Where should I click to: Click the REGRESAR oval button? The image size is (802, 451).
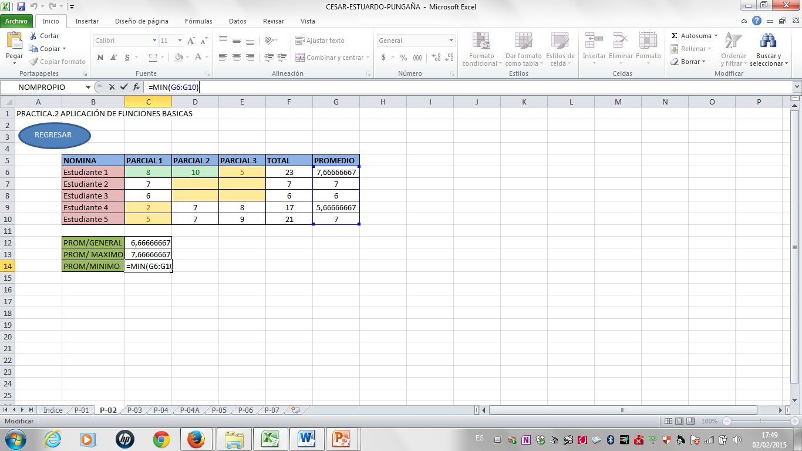pos(54,135)
